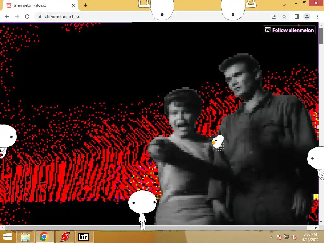This screenshot has width=324, height=243.
Task: Click the scroll right arrow
Action: click(x=316, y=227)
